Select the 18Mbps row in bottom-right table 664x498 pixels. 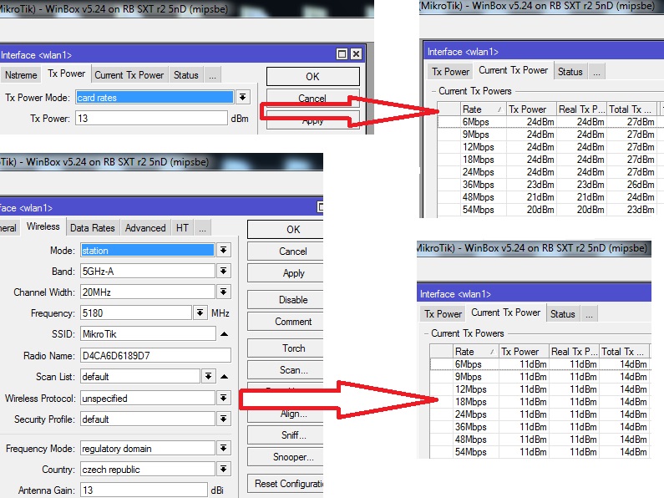coord(540,402)
